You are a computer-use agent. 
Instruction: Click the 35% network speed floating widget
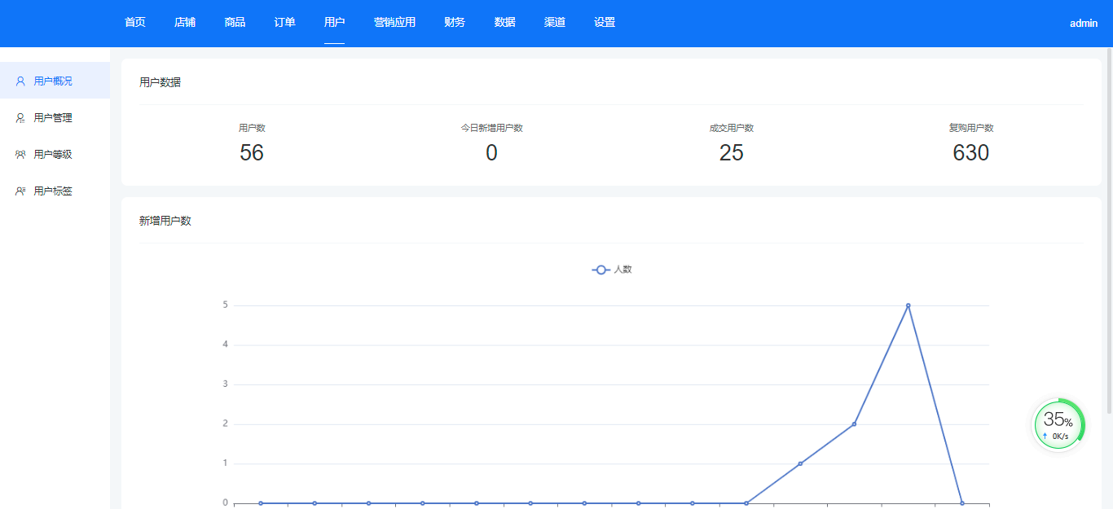tap(1058, 424)
